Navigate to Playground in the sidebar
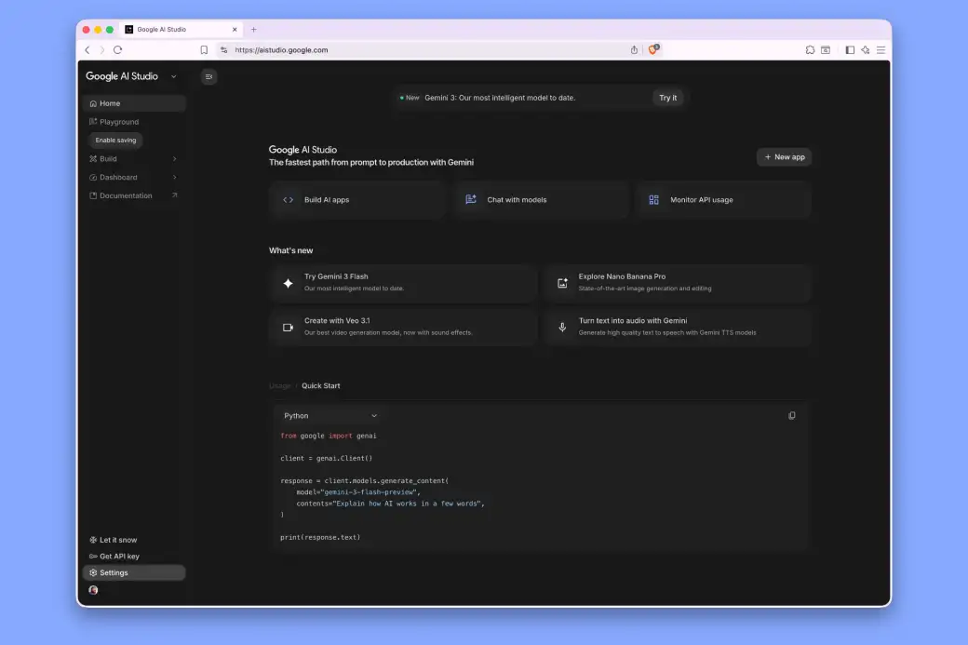968x645 pixels. click(119, 121)
